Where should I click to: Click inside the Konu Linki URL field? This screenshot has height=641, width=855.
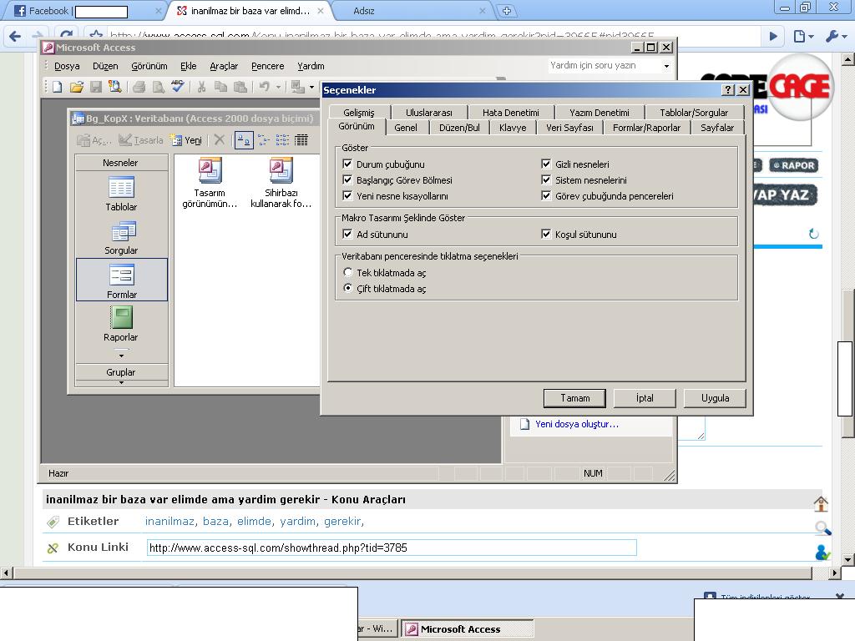[x=392, y=548]
